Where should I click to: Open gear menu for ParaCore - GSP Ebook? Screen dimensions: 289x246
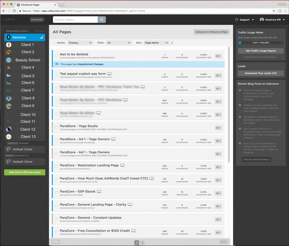(218, 193)
